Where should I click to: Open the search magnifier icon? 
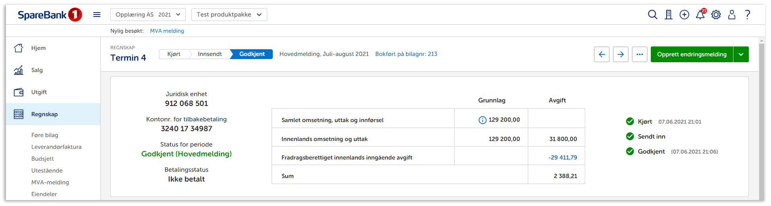click(652, 15)
